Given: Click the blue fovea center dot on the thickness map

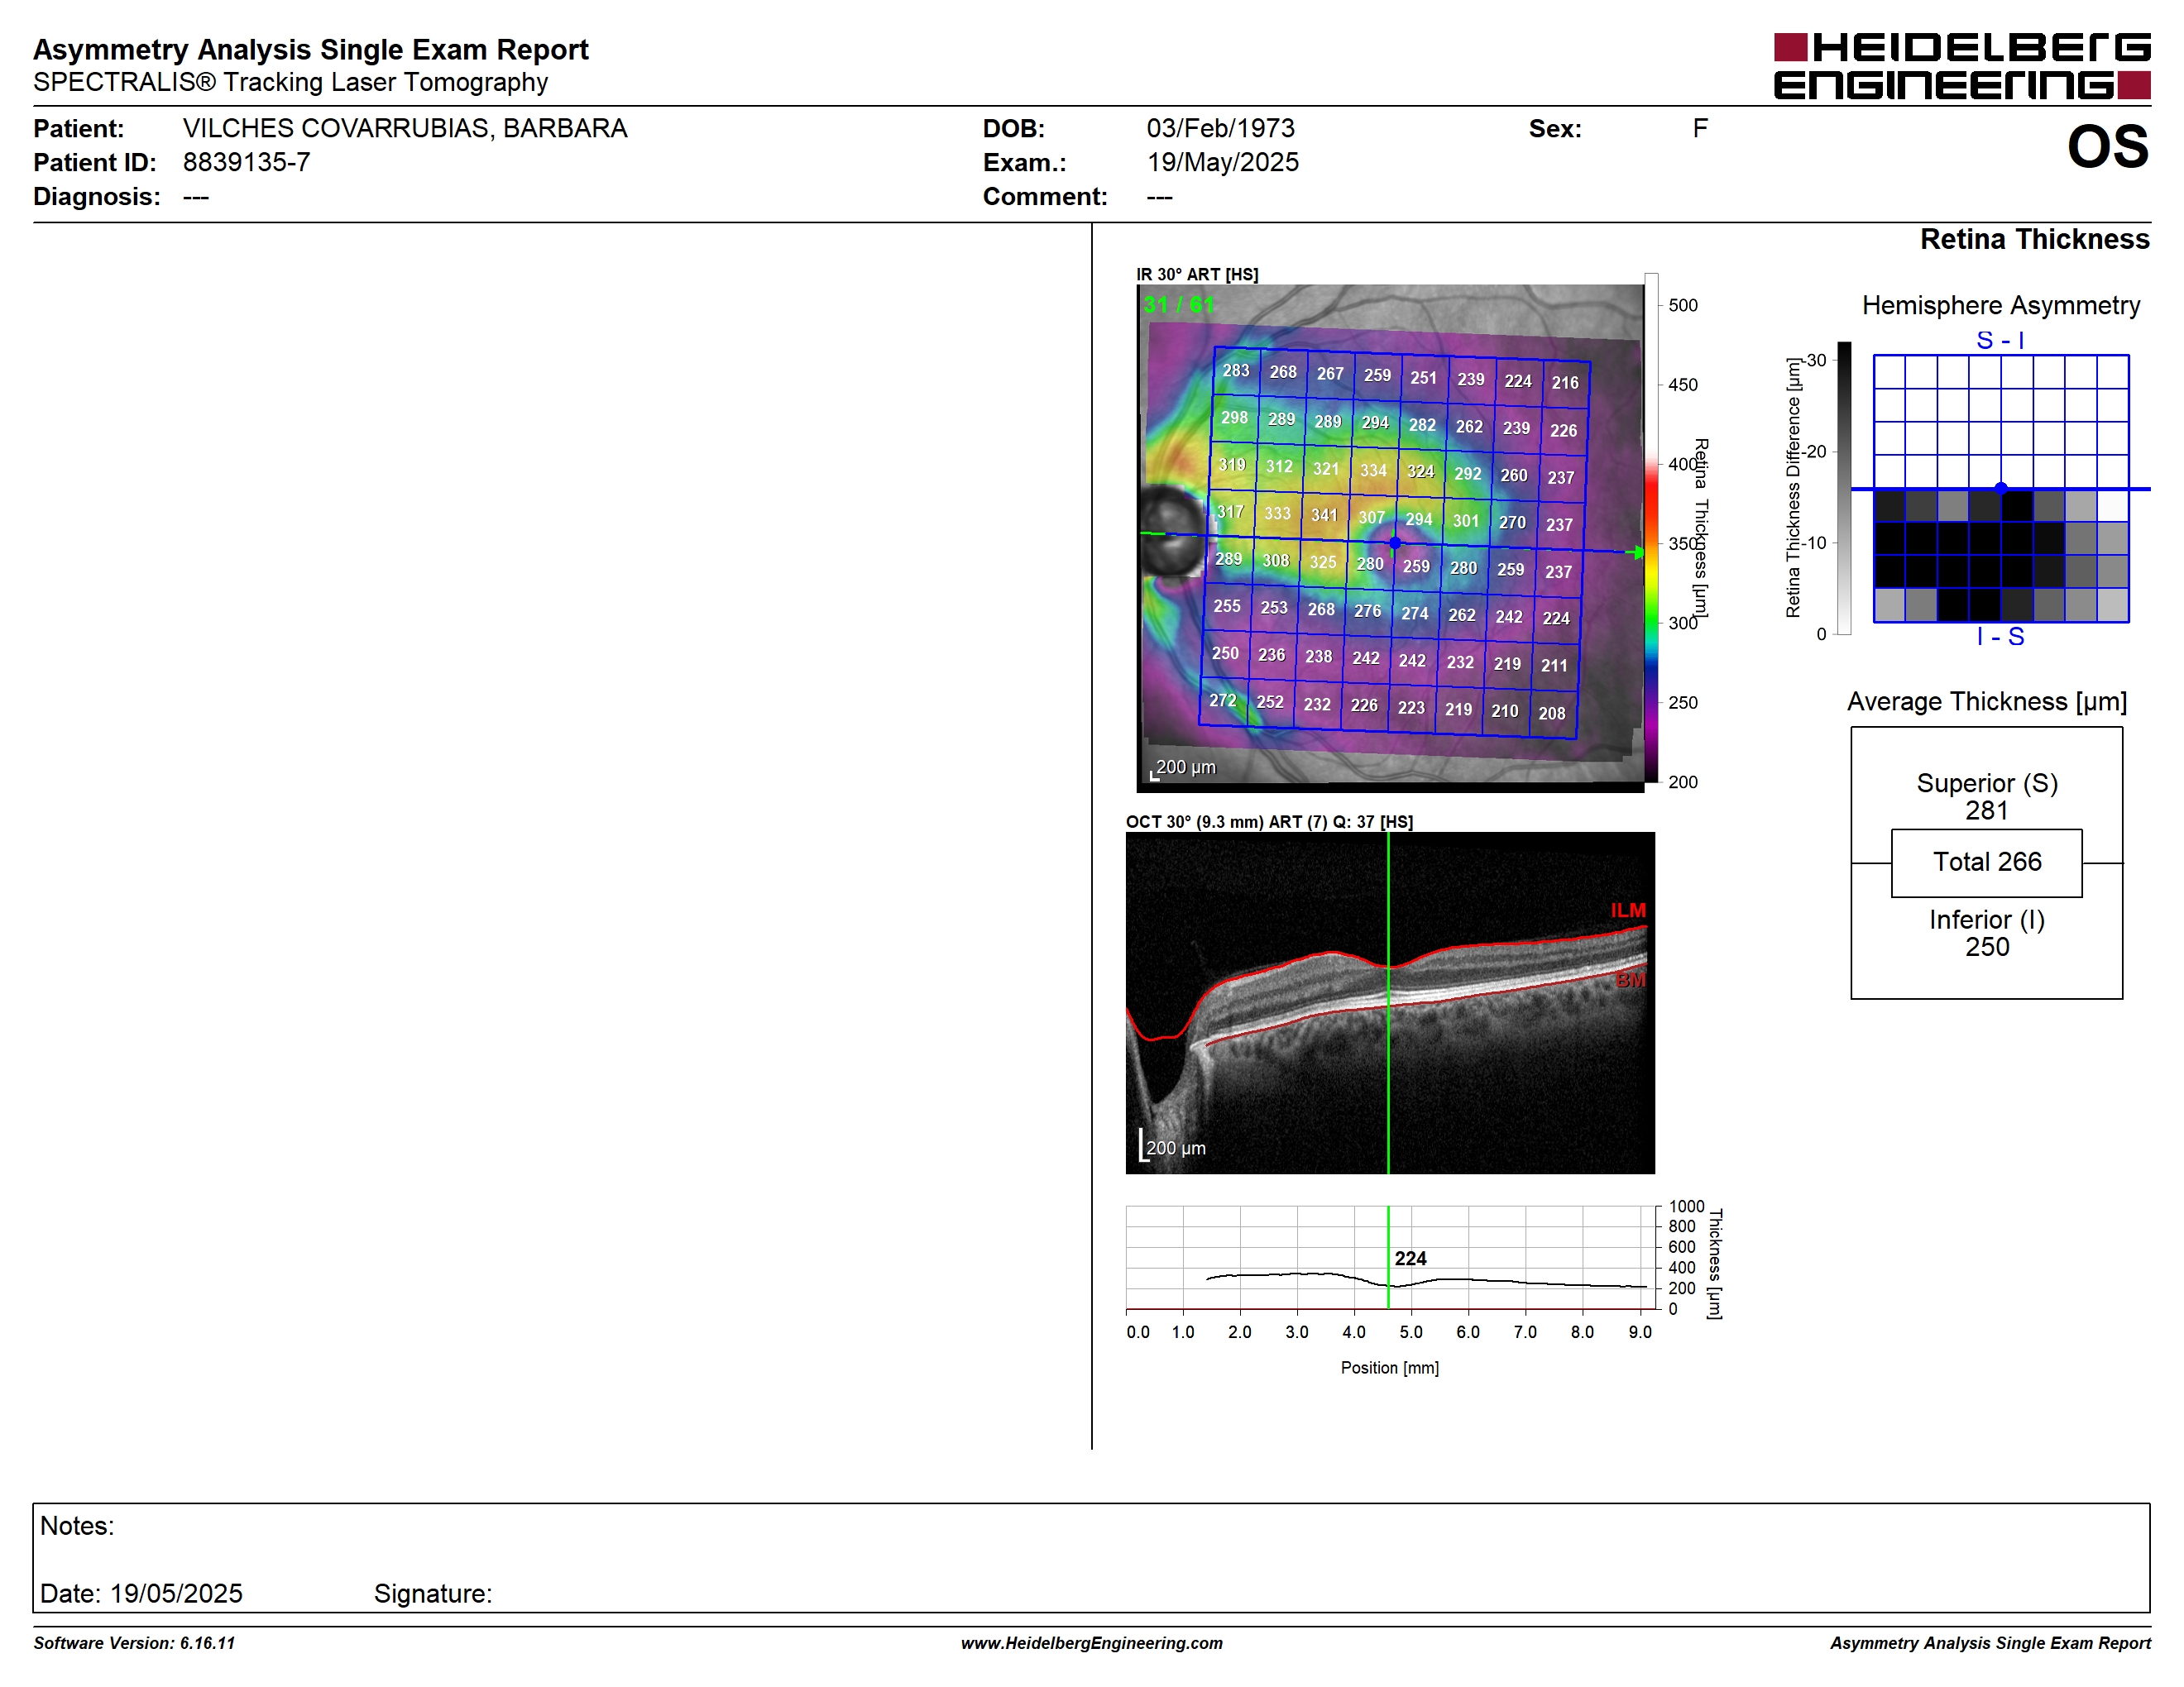Looking at the screenshot, I should (x=1395, y=542).
